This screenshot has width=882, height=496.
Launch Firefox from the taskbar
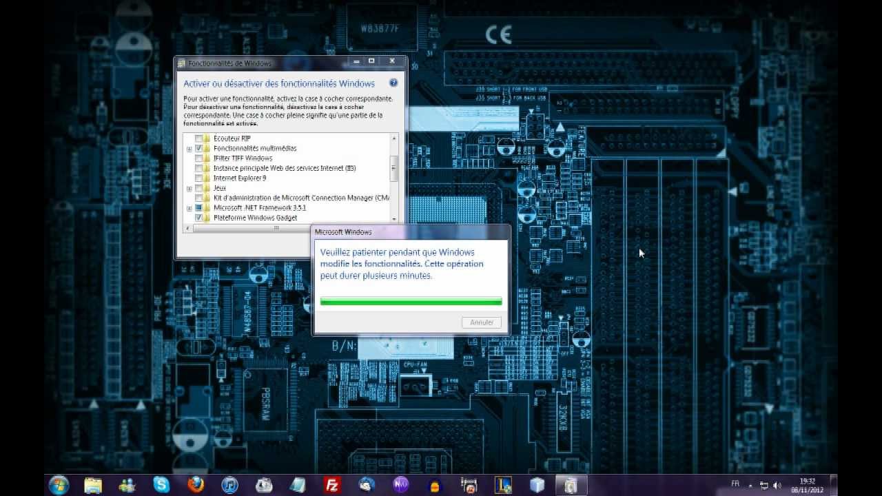pyautogui.click(x=196, y=485)
